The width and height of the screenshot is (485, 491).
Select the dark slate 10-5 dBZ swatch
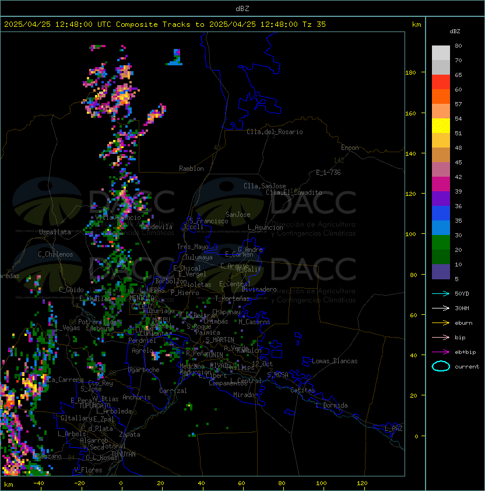point(441,272)
